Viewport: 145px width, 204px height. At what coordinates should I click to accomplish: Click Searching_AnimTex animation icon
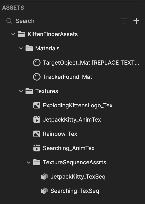37,148
